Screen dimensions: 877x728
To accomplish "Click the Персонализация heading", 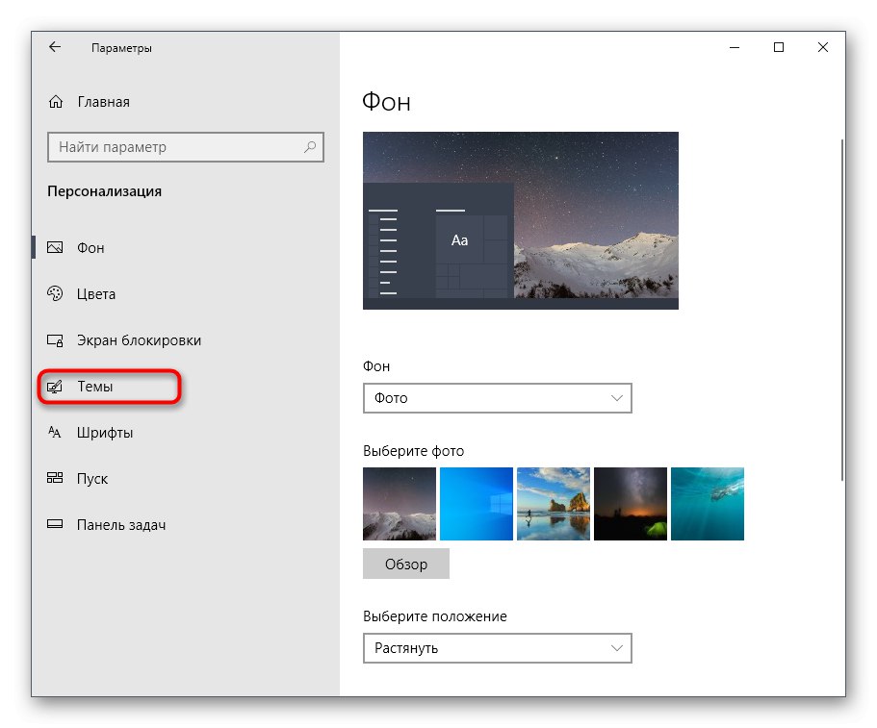I will (105, 191).
